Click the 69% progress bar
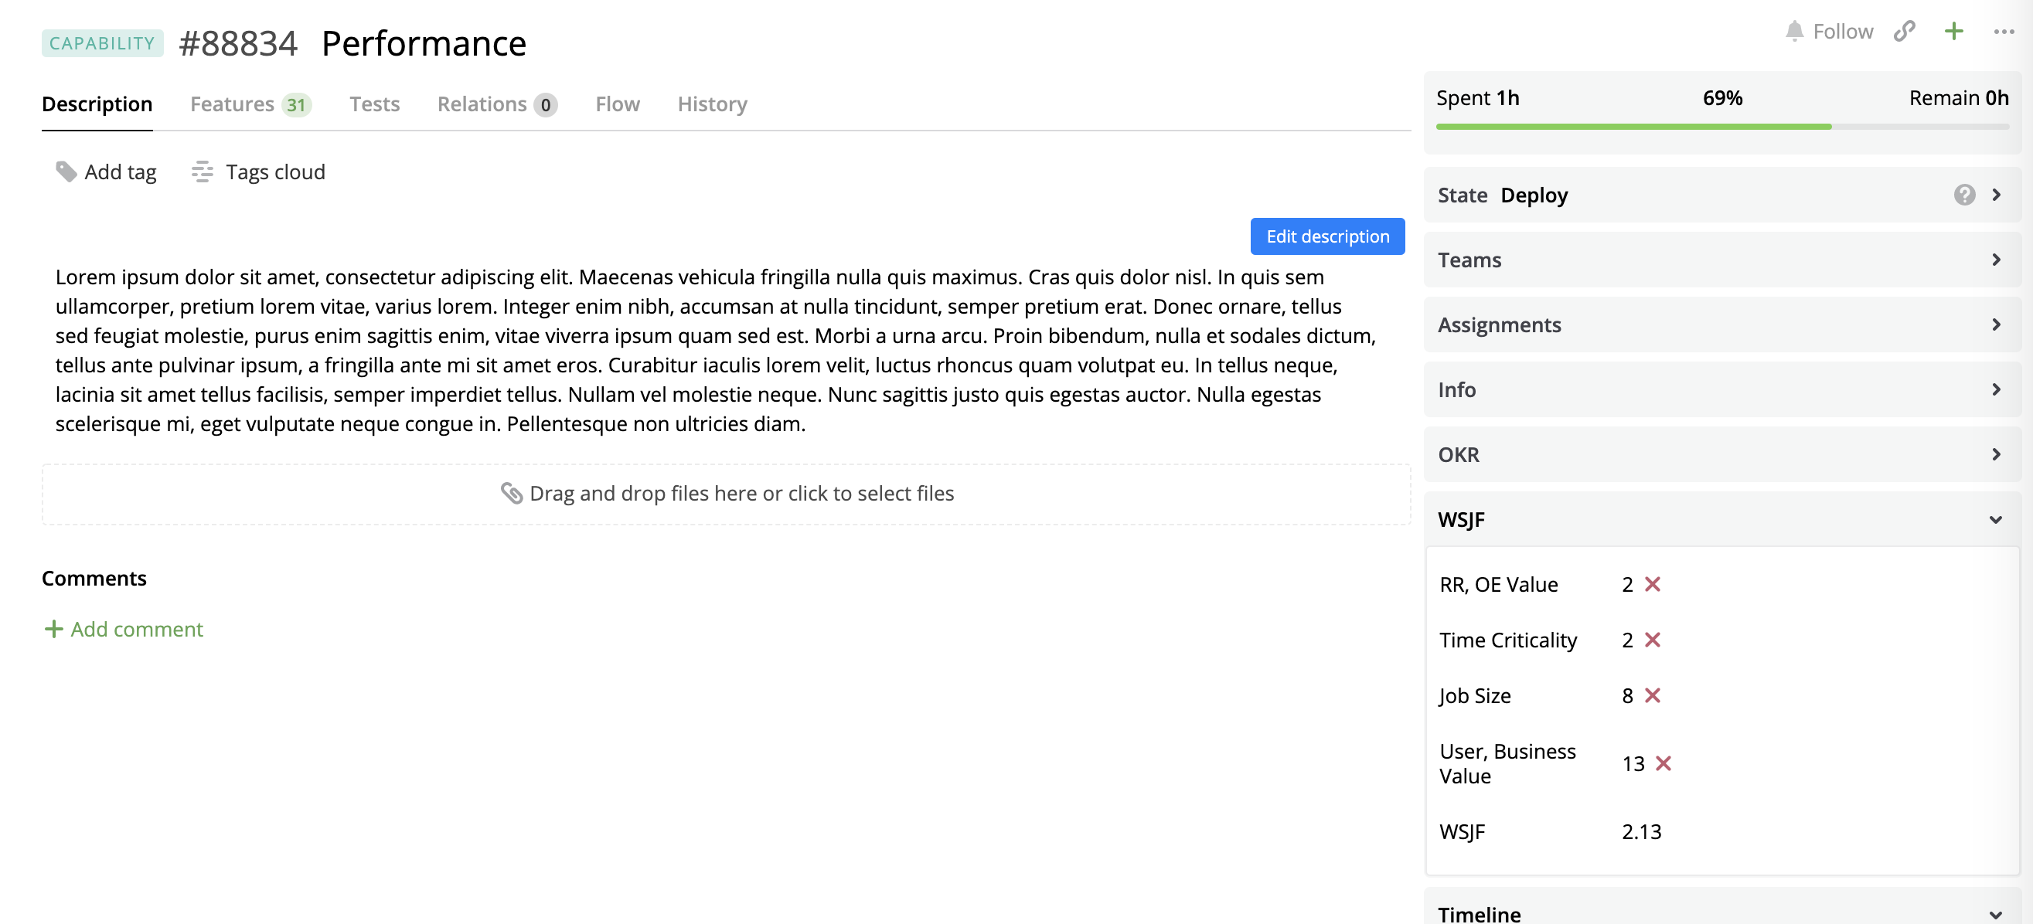 [1721, 126]
